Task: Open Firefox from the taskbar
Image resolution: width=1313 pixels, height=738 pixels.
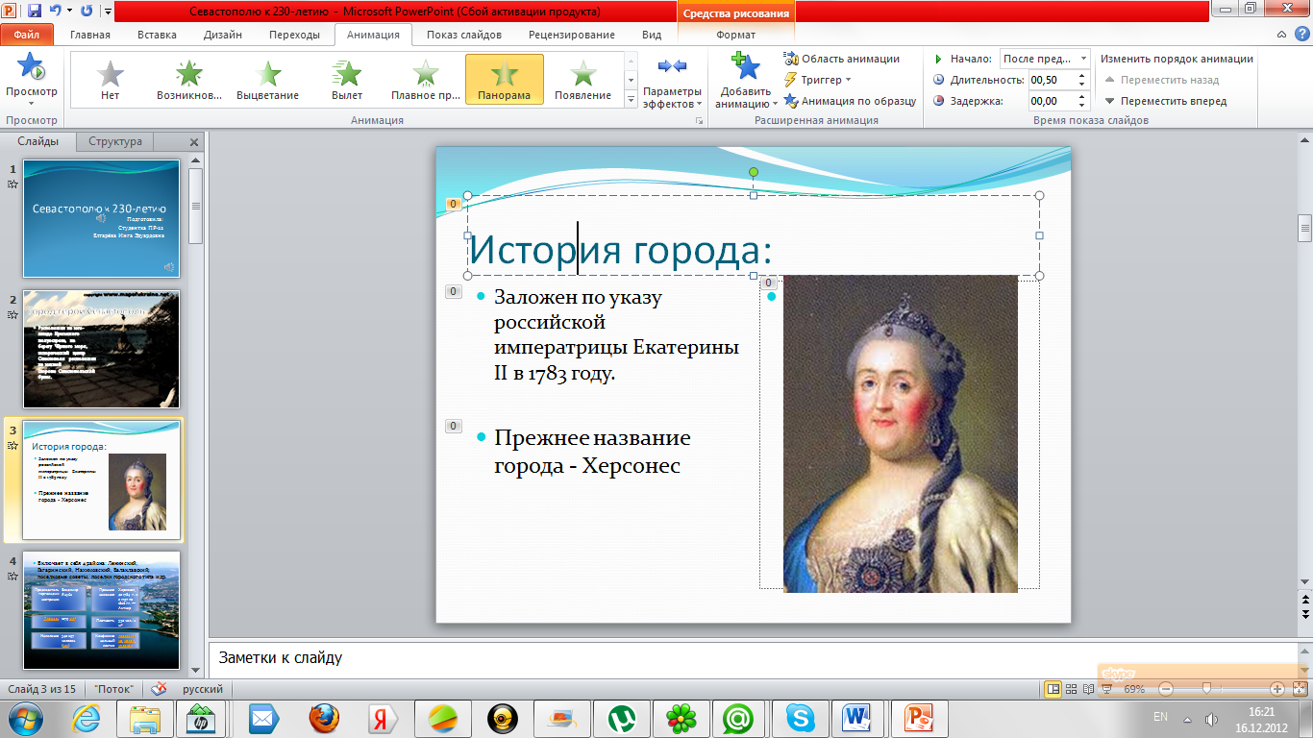Action: click(325, 718)
